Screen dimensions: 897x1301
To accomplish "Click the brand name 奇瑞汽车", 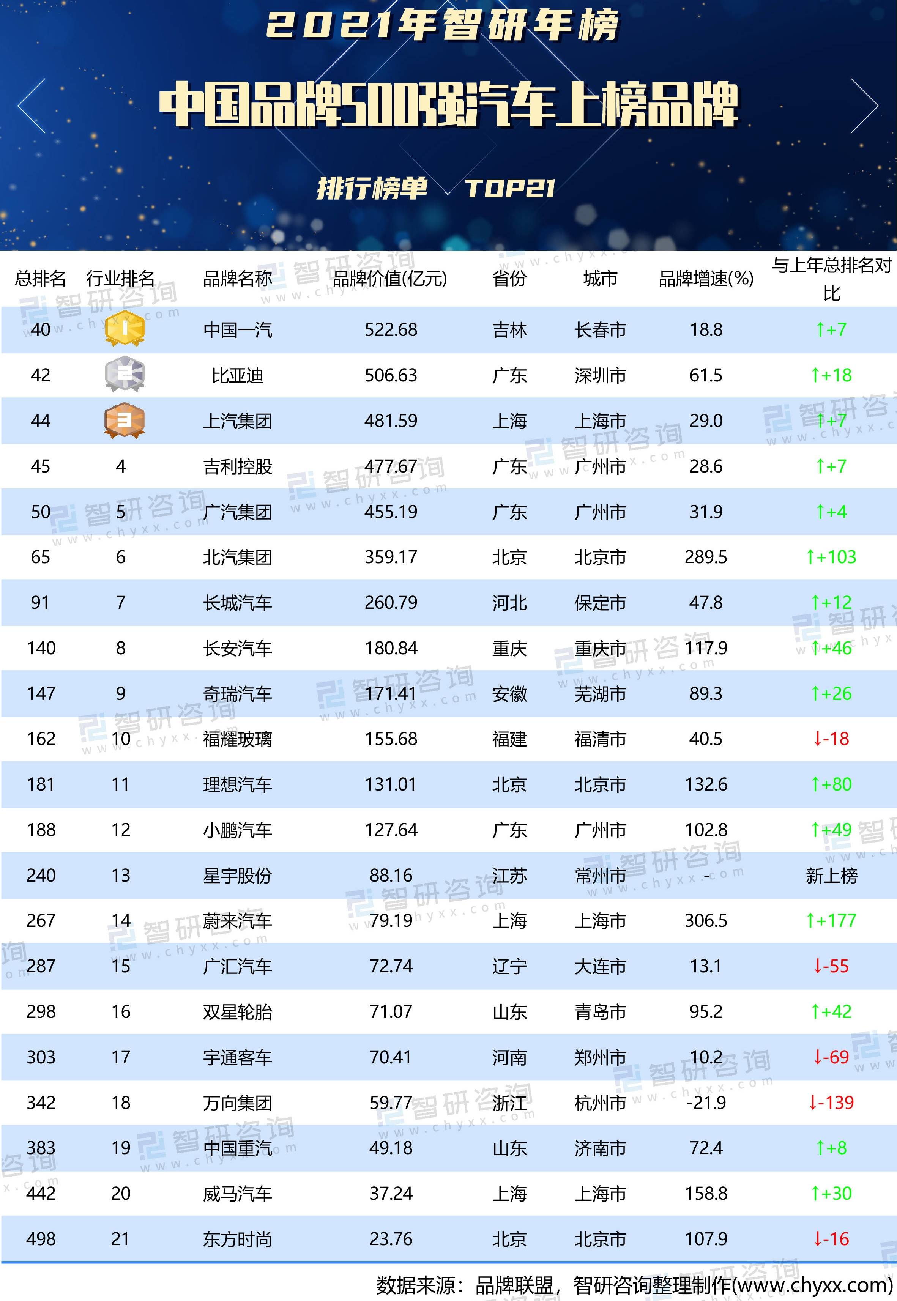I will click(237, 694).
